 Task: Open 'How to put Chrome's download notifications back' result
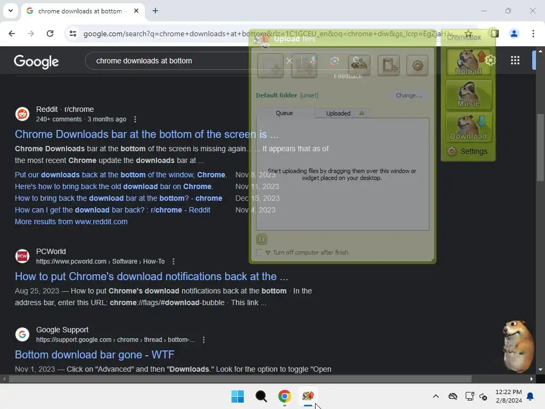pyautogui.click(x=151, y=276)
